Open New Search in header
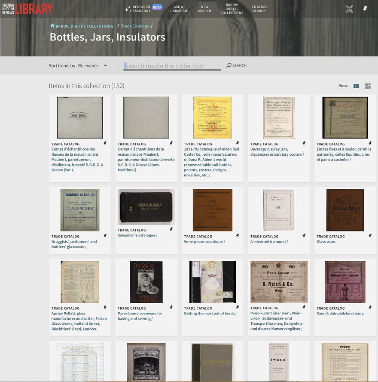This screenshot has width=378, height=382. 204,9
